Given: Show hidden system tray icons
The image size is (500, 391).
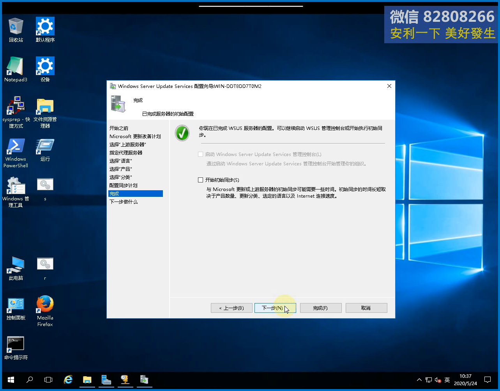Looking at the screenshot, I should [x=419, y=380].
